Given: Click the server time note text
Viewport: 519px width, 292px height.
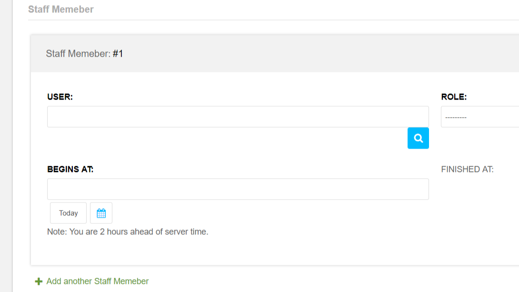Looking at the screenshot, I should 128,232.
